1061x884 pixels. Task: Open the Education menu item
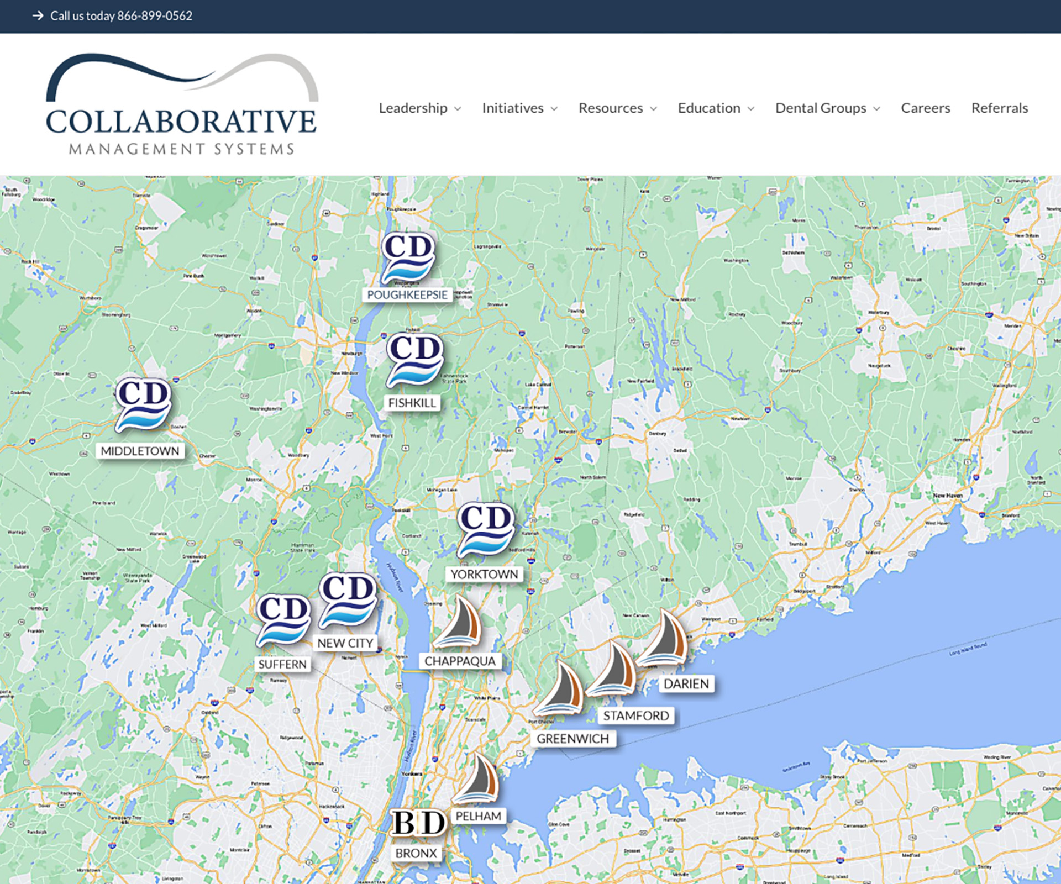709,108
